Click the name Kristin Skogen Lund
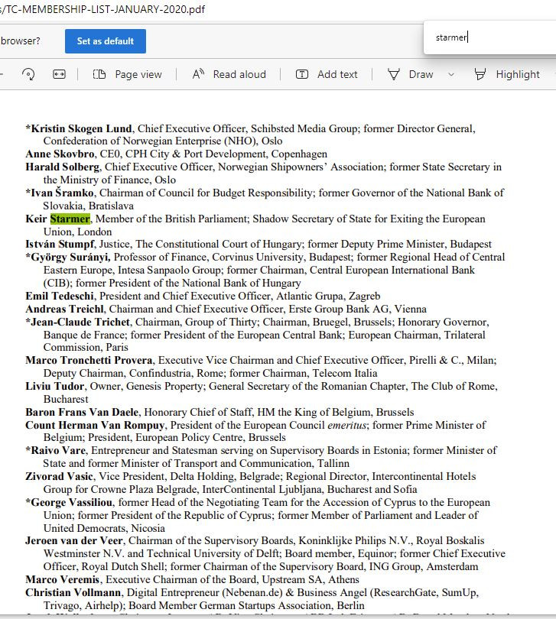556x619 pixels. click(x=81, y=128)
